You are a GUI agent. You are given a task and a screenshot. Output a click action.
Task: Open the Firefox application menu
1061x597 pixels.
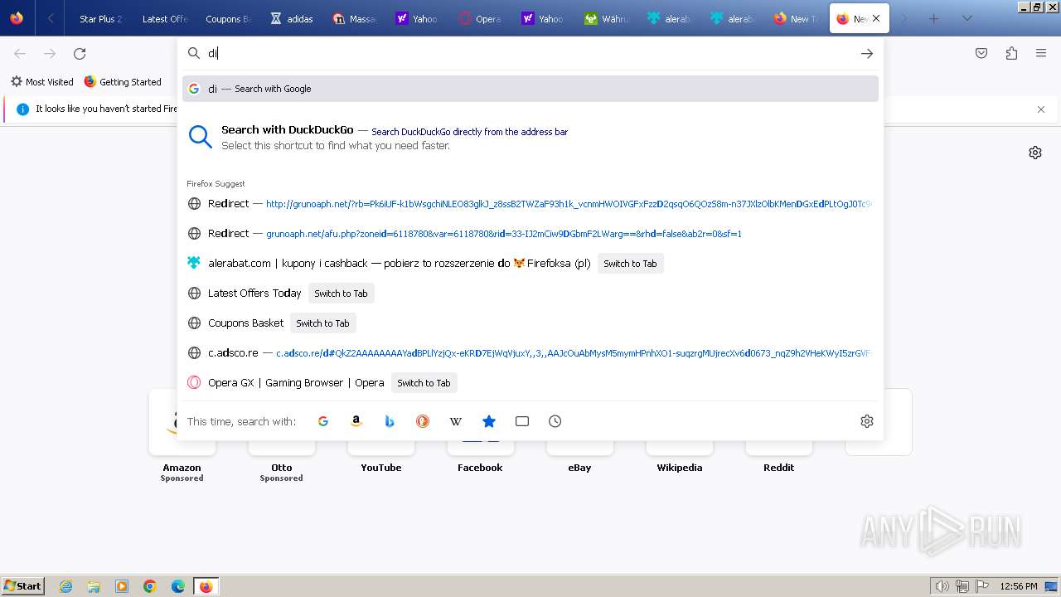(1041, 53)
